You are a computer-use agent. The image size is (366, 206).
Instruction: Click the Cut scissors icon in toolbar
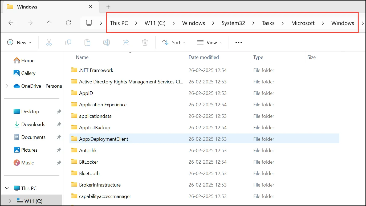(x=49, y=42)
